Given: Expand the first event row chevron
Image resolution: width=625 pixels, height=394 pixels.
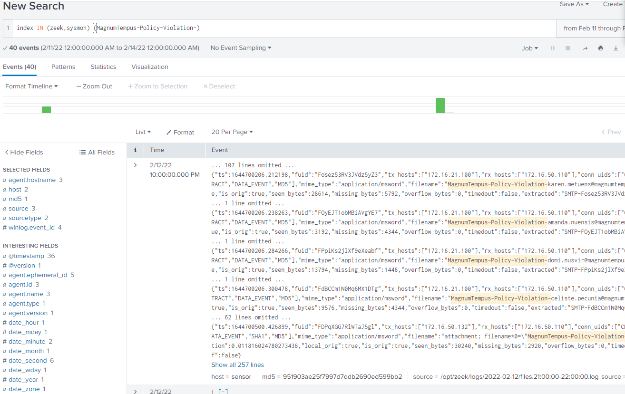Looking at the screenshot, I should [x=136, y=165].
